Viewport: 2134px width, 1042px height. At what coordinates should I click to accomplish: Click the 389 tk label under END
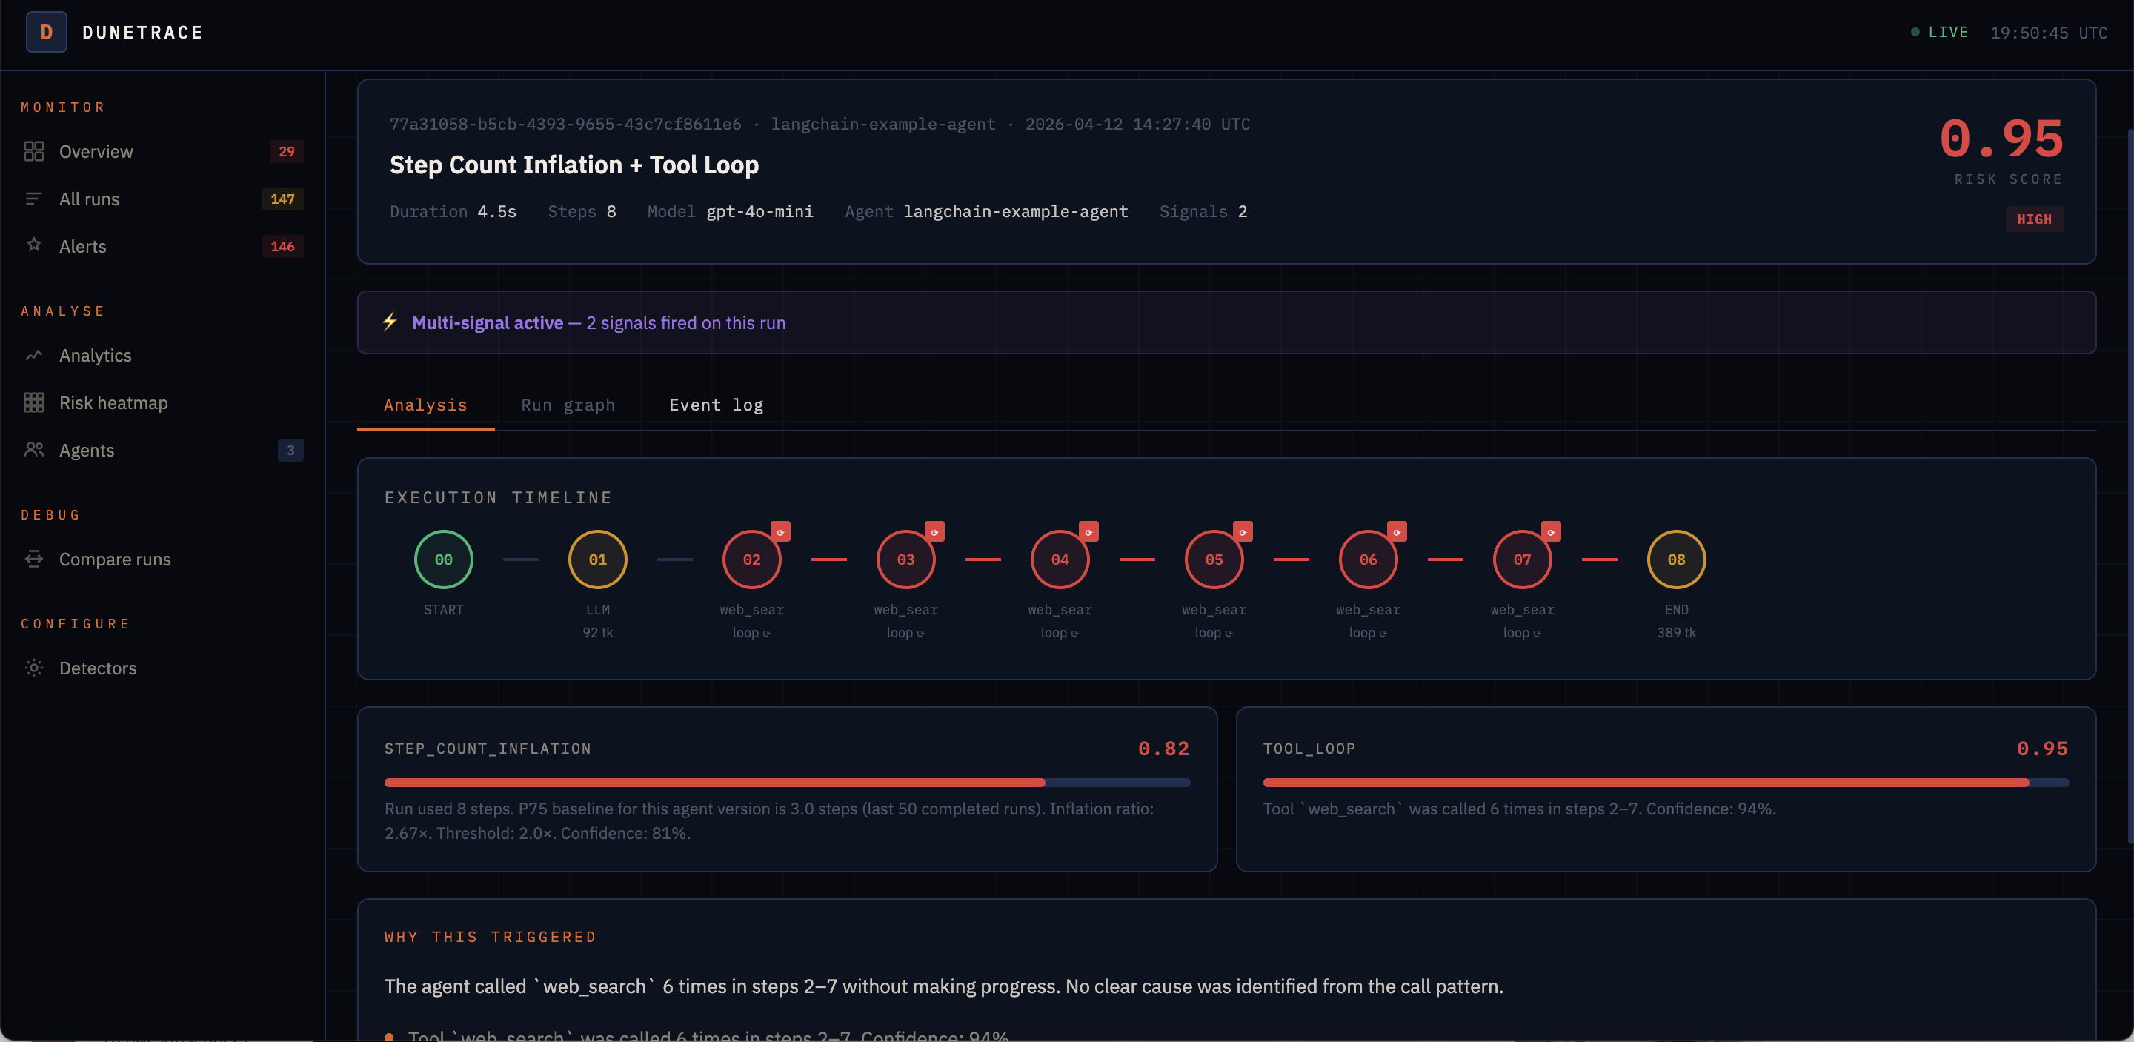pos(1677,632)
